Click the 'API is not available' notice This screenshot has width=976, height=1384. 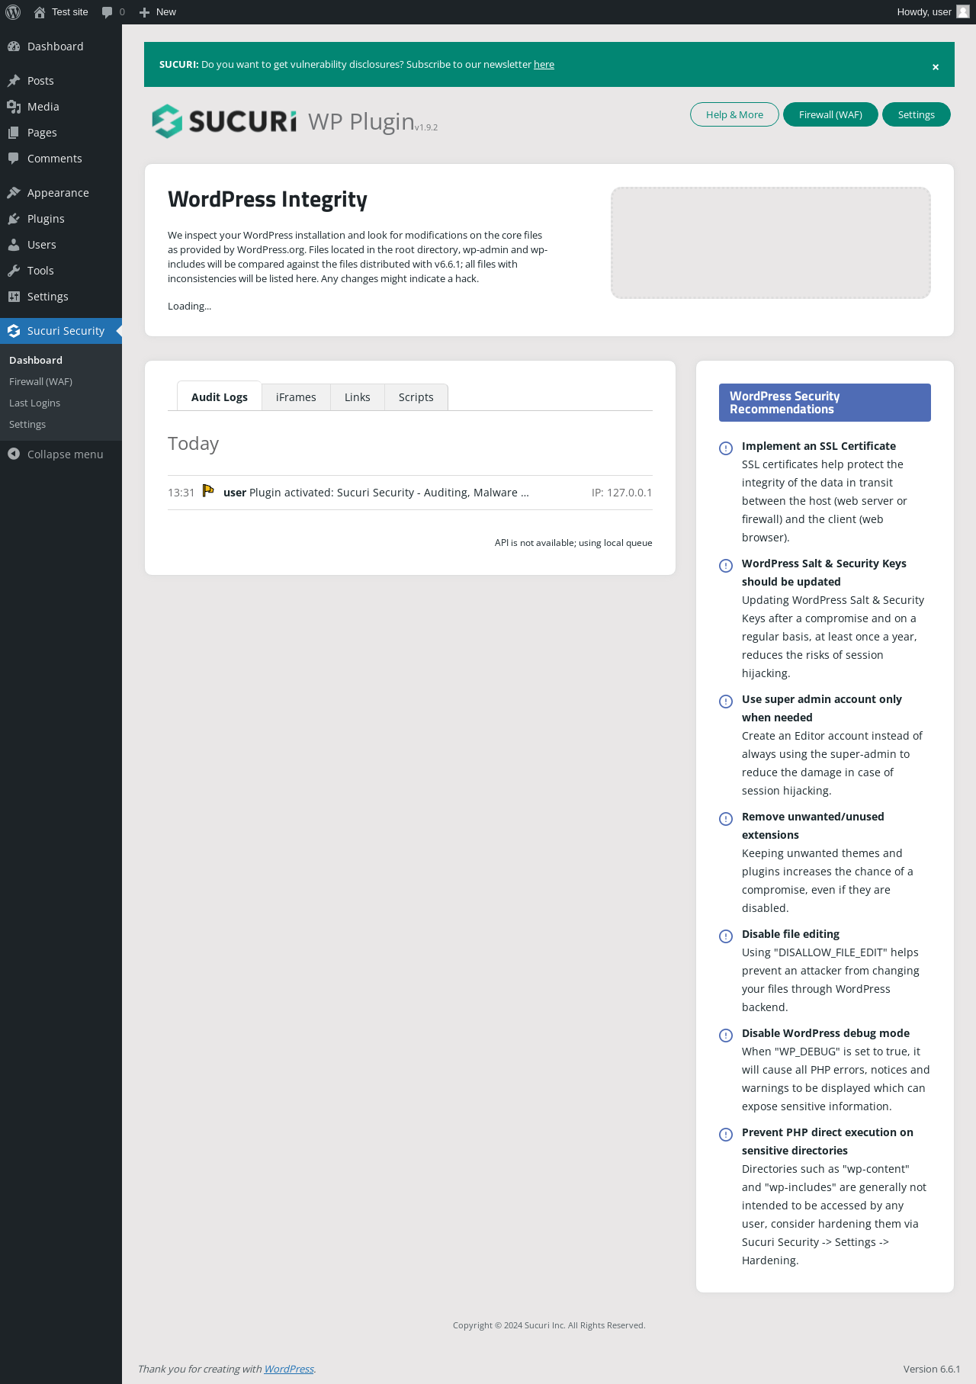click(x=573, y=543)
